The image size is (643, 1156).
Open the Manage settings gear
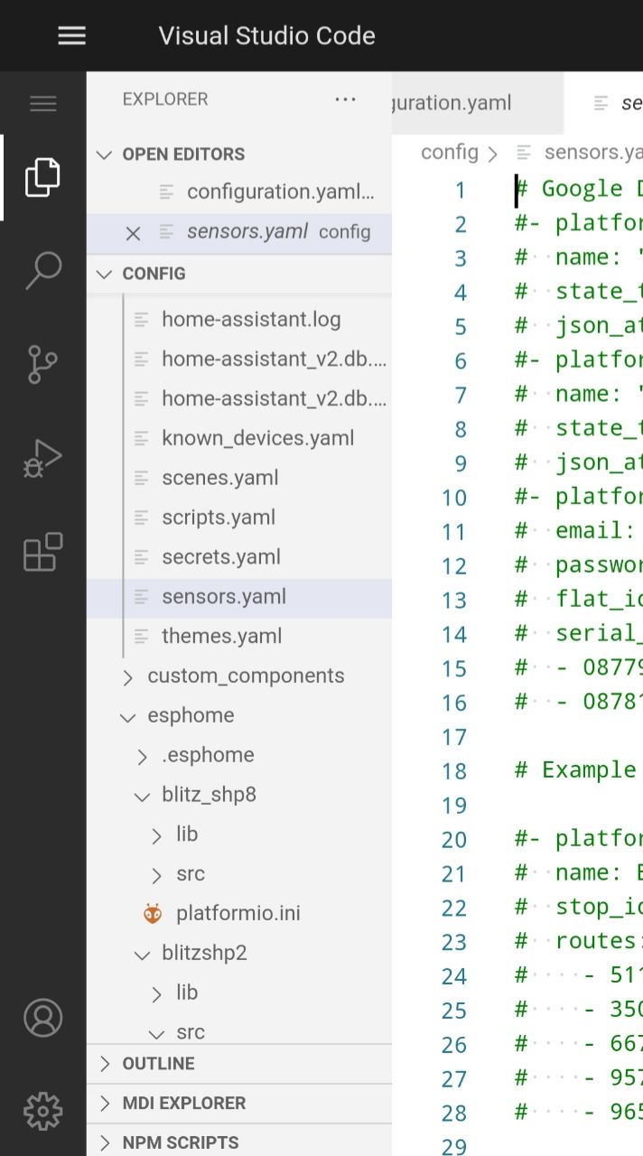tap(42, 1111)
